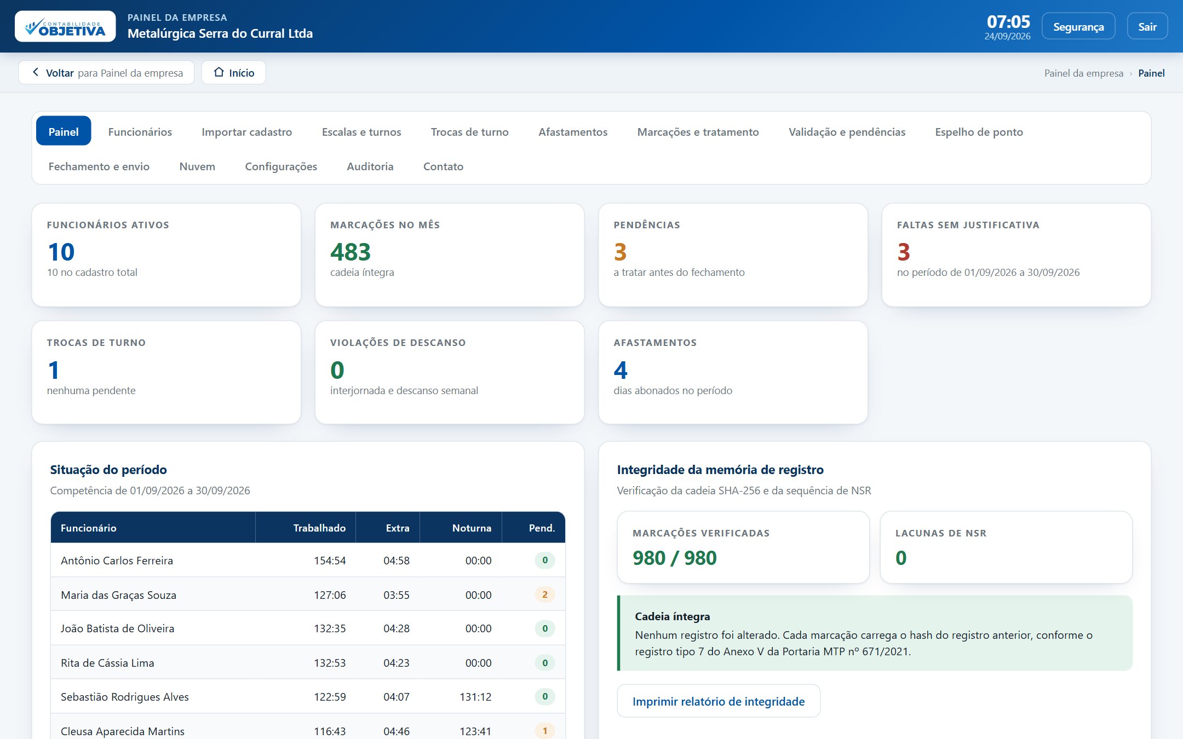The image size is (1183, 739).
Task: Click night hours 131:12 for Sebastião
Action: (x=475, y=696)
